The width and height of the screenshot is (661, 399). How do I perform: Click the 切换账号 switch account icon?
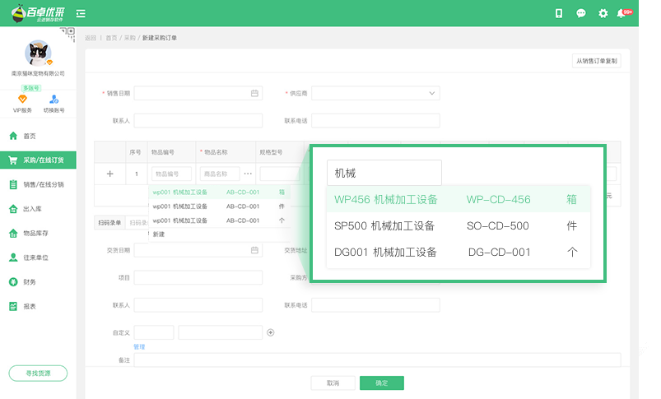tap(54, 100)
